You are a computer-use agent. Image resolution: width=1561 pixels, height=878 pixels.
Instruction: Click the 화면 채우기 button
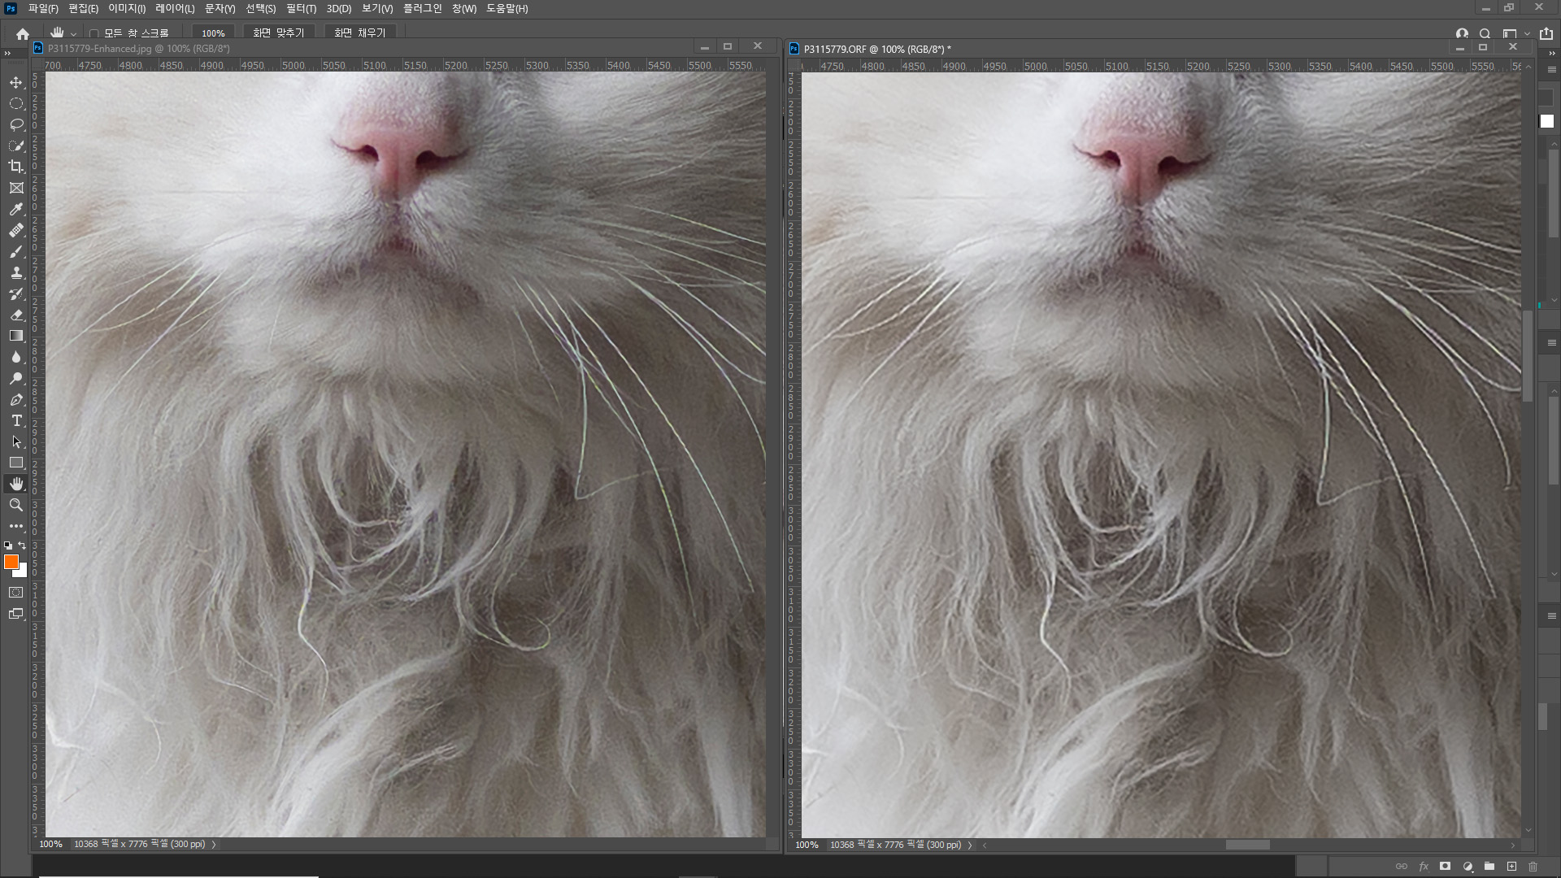(x=359, y=33)
